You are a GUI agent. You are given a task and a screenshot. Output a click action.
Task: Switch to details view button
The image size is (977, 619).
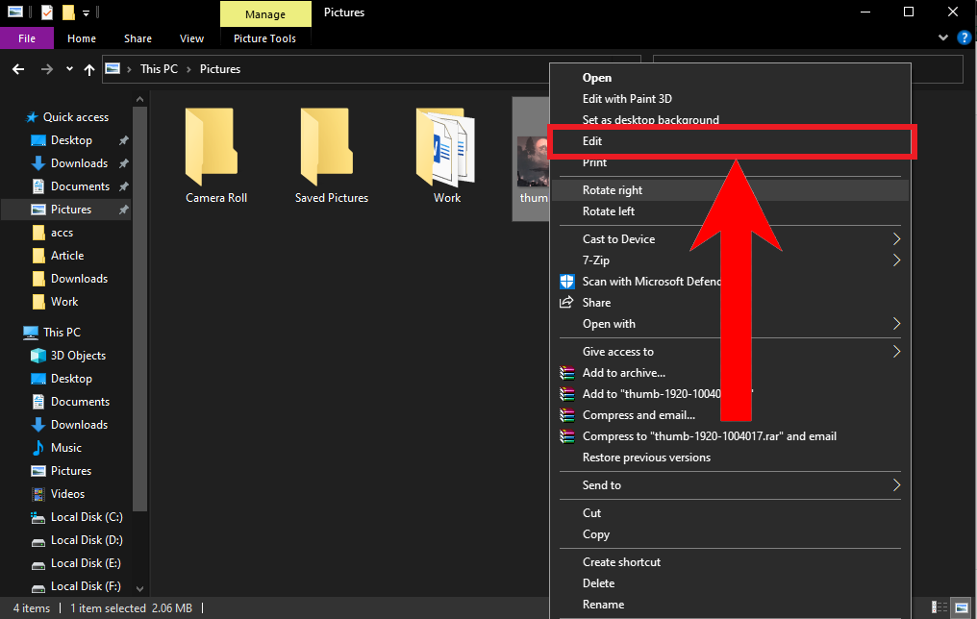pos(939,607)
